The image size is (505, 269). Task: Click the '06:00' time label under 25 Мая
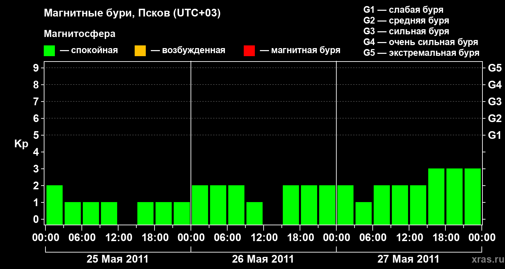click(82, 238)
